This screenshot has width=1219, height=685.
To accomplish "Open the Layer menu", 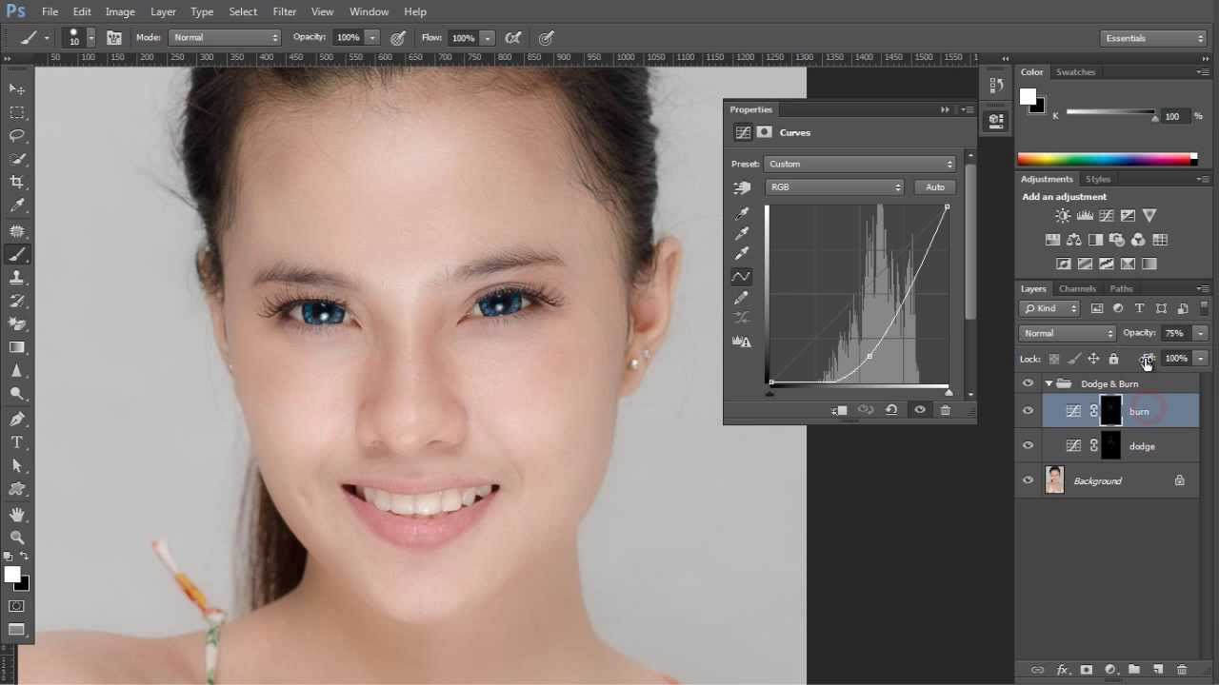I will [163, 11].
